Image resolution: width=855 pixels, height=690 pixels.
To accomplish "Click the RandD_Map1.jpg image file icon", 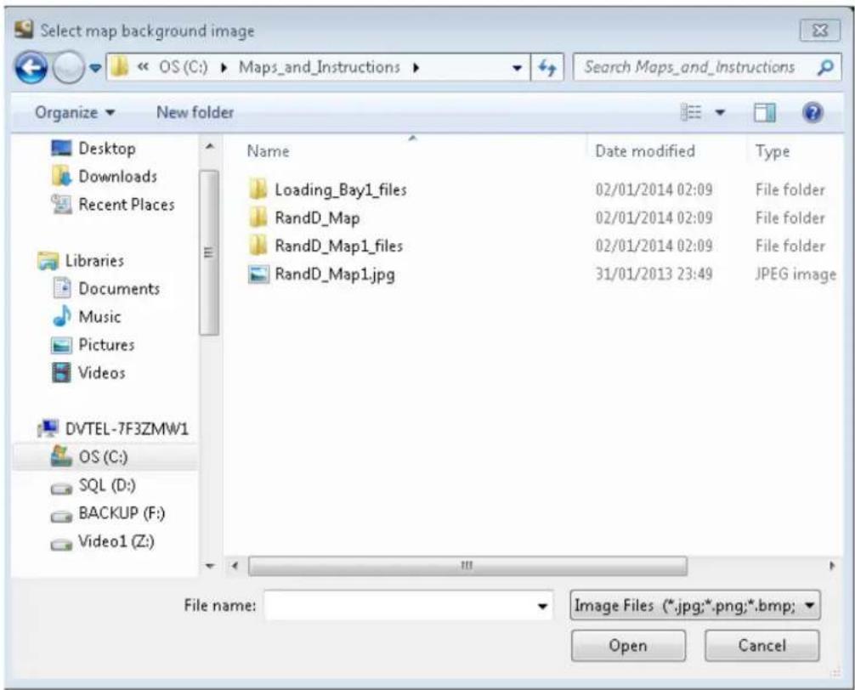I will pyautogui.click(x=258, y=274).
